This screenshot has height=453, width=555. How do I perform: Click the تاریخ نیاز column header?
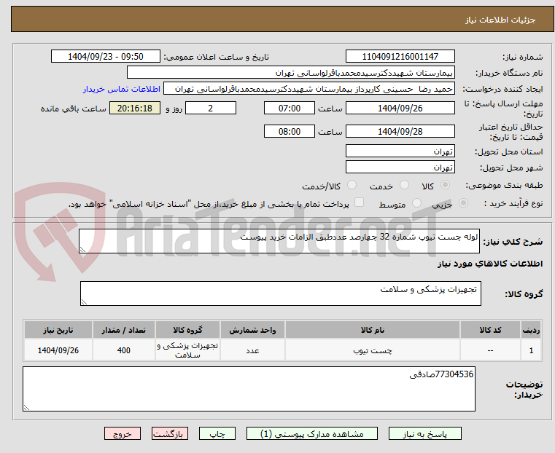pos(58,330)
